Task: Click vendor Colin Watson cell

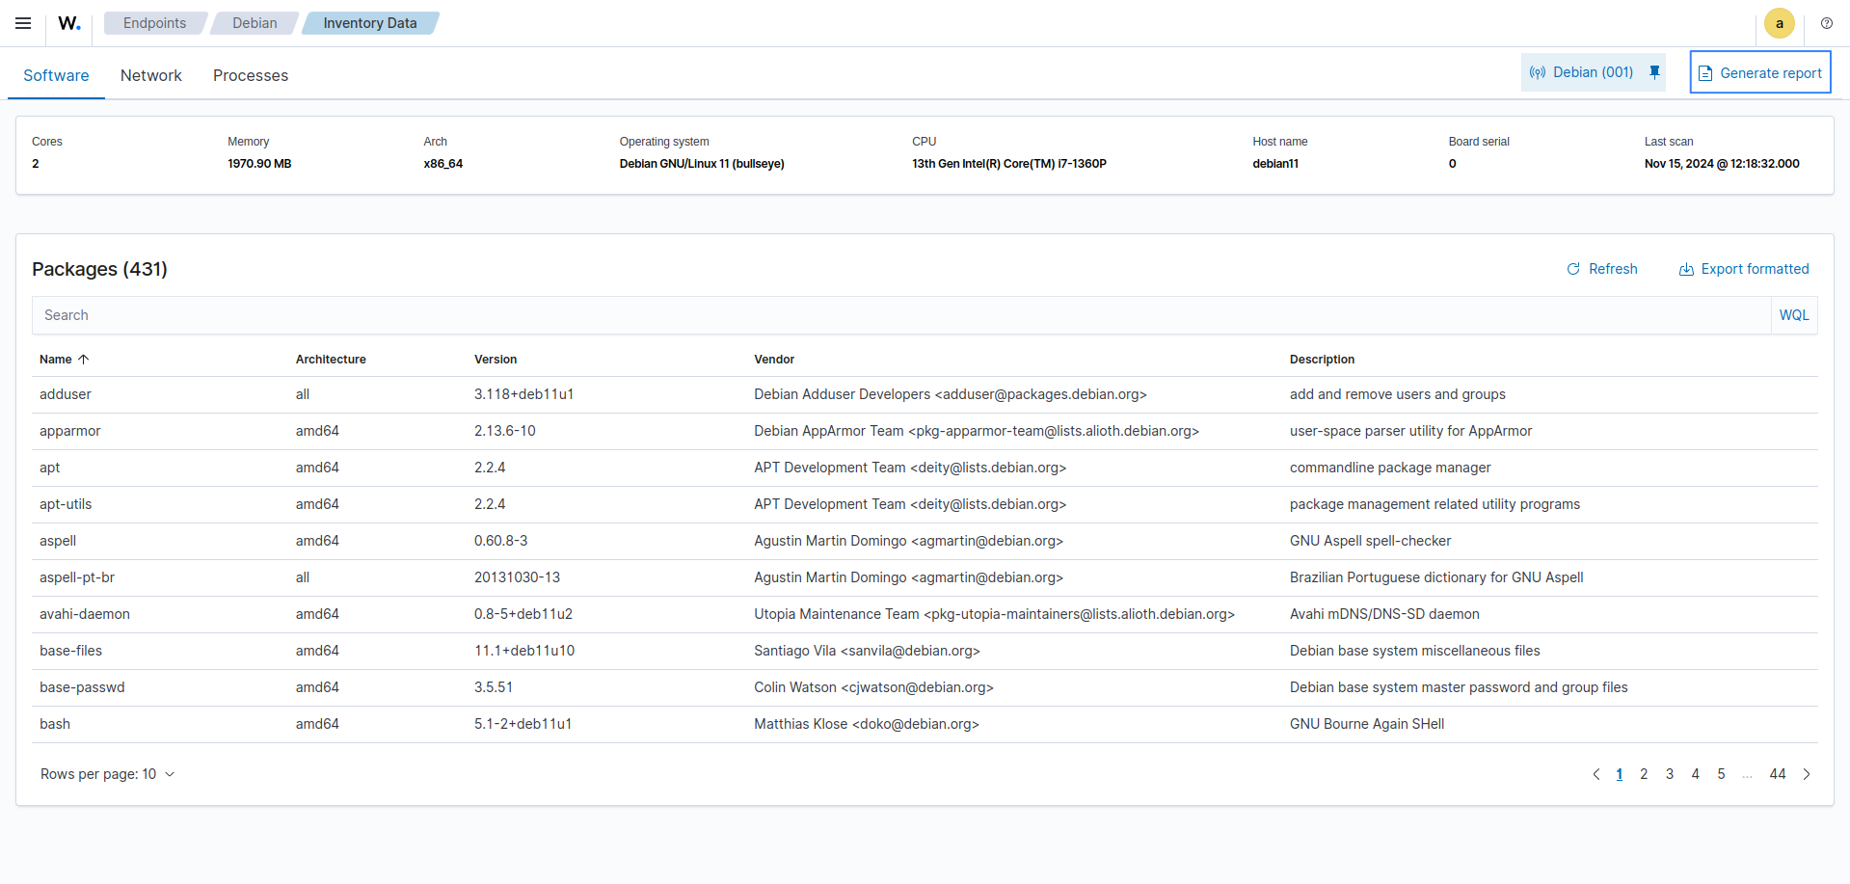Action: pos(873,687)
